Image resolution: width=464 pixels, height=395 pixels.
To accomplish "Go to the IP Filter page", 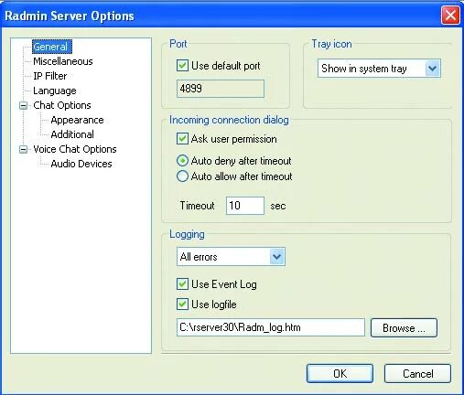I will (x=50, y=76).
